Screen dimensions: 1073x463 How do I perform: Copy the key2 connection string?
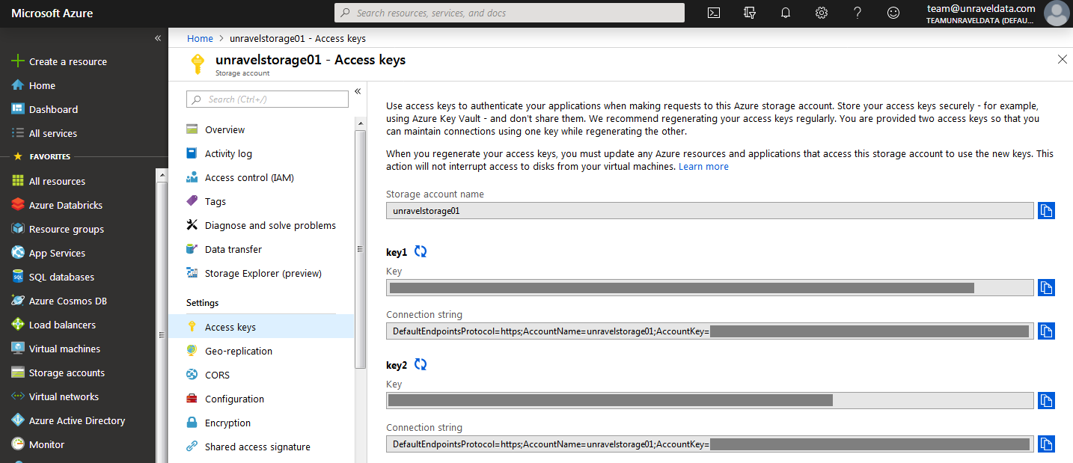[1046, 444]
